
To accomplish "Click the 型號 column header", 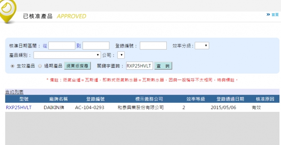I will (x=24, y=99).
